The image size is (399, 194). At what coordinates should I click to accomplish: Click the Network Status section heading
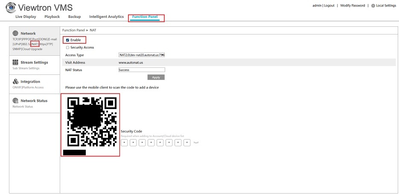34,101
